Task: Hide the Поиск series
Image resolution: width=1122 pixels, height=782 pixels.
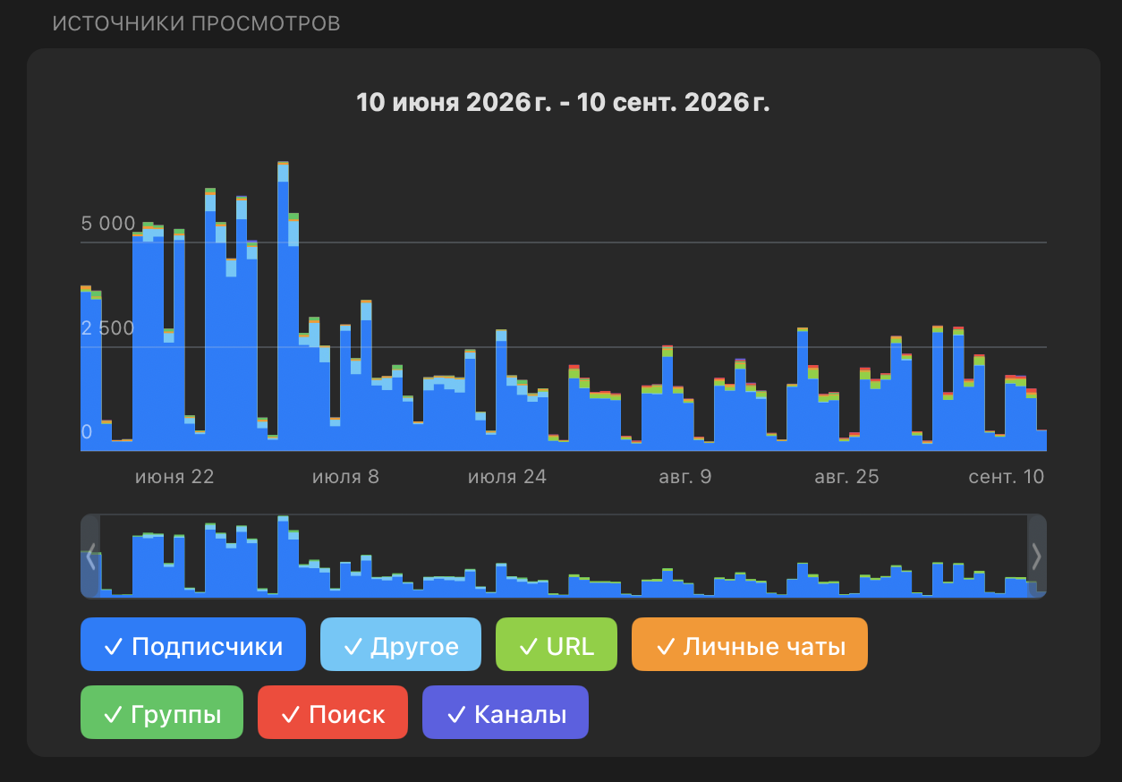Action: click(x=333, y=712)
